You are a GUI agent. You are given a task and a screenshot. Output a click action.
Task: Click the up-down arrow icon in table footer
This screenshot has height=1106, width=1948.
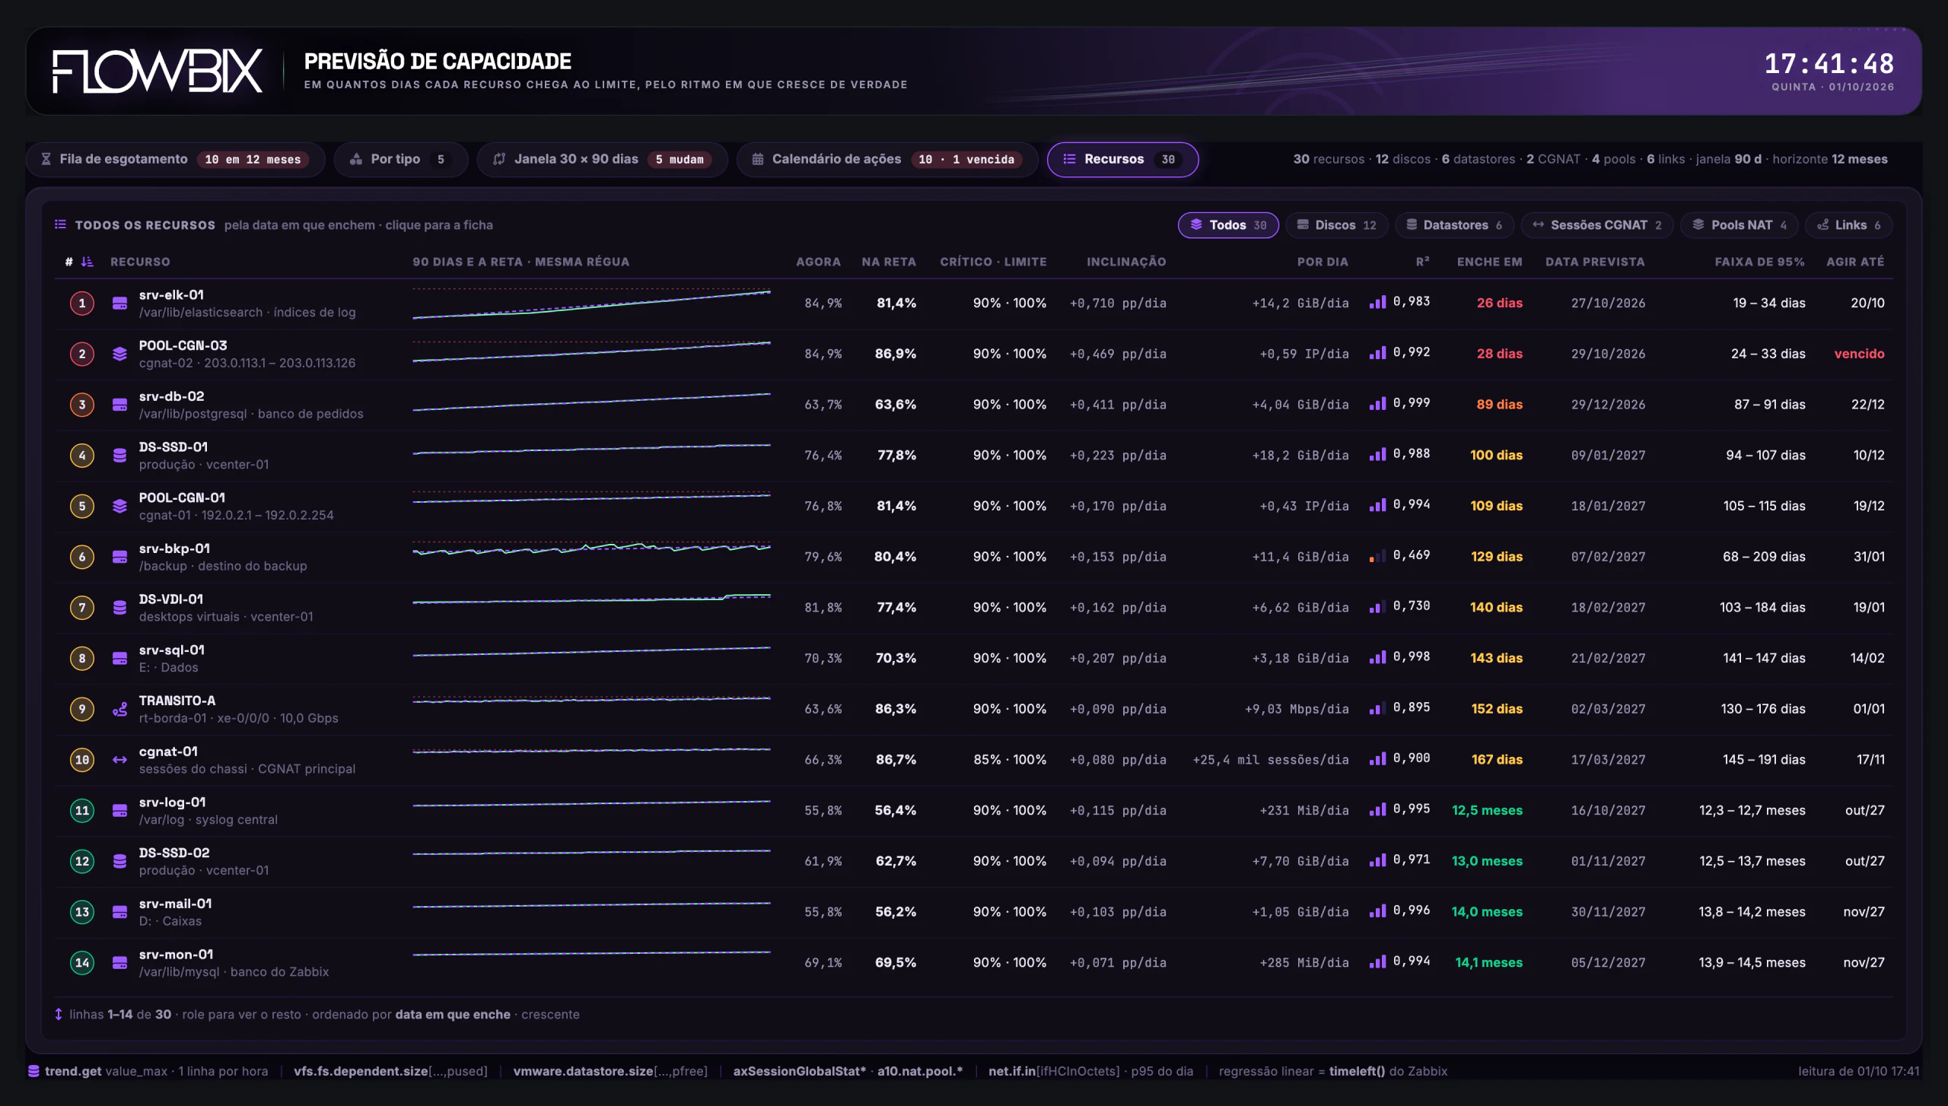point(59,1014)
